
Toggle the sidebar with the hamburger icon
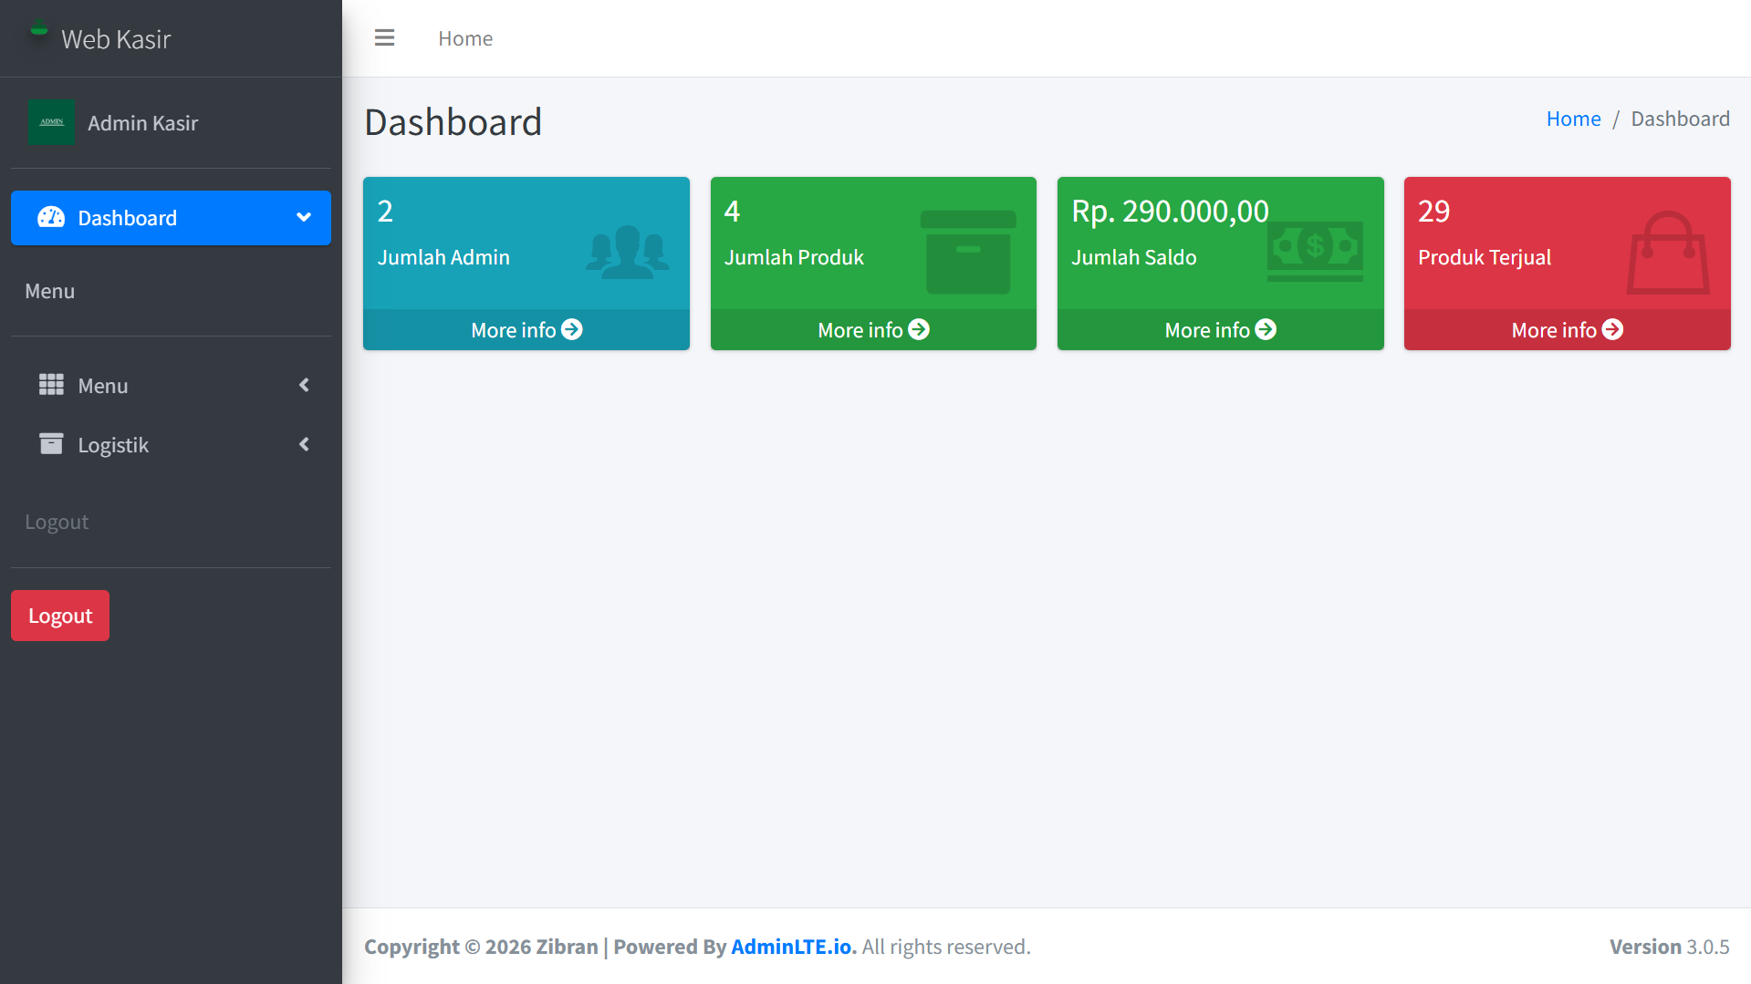[x=384, y=38]
